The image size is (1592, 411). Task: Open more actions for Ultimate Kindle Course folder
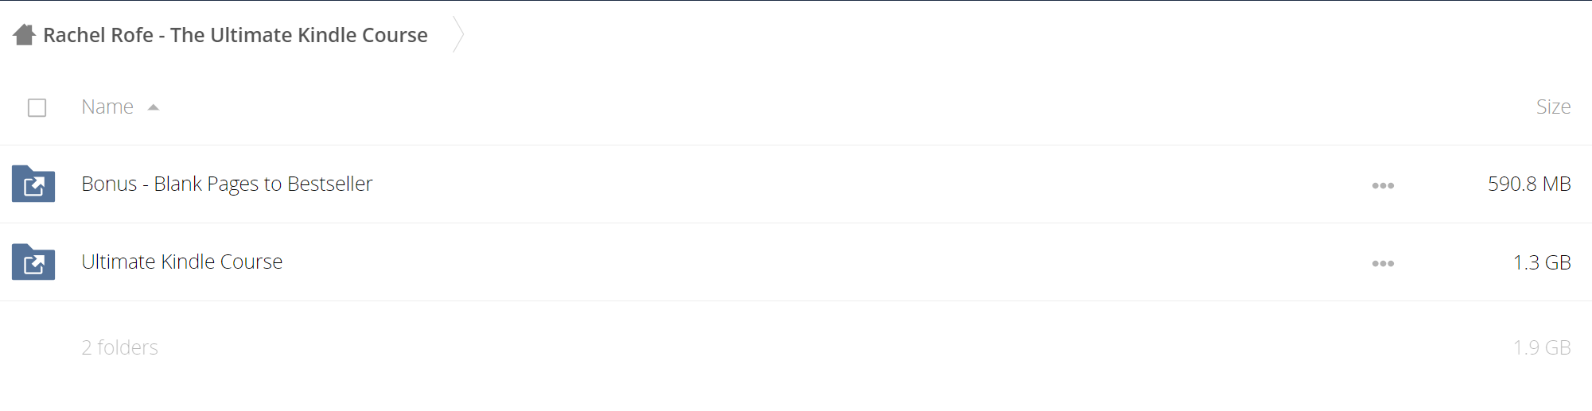pyautogui.click(x=1383, y=263)
